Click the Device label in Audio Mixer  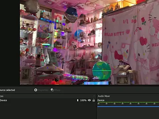click(101, 100)
